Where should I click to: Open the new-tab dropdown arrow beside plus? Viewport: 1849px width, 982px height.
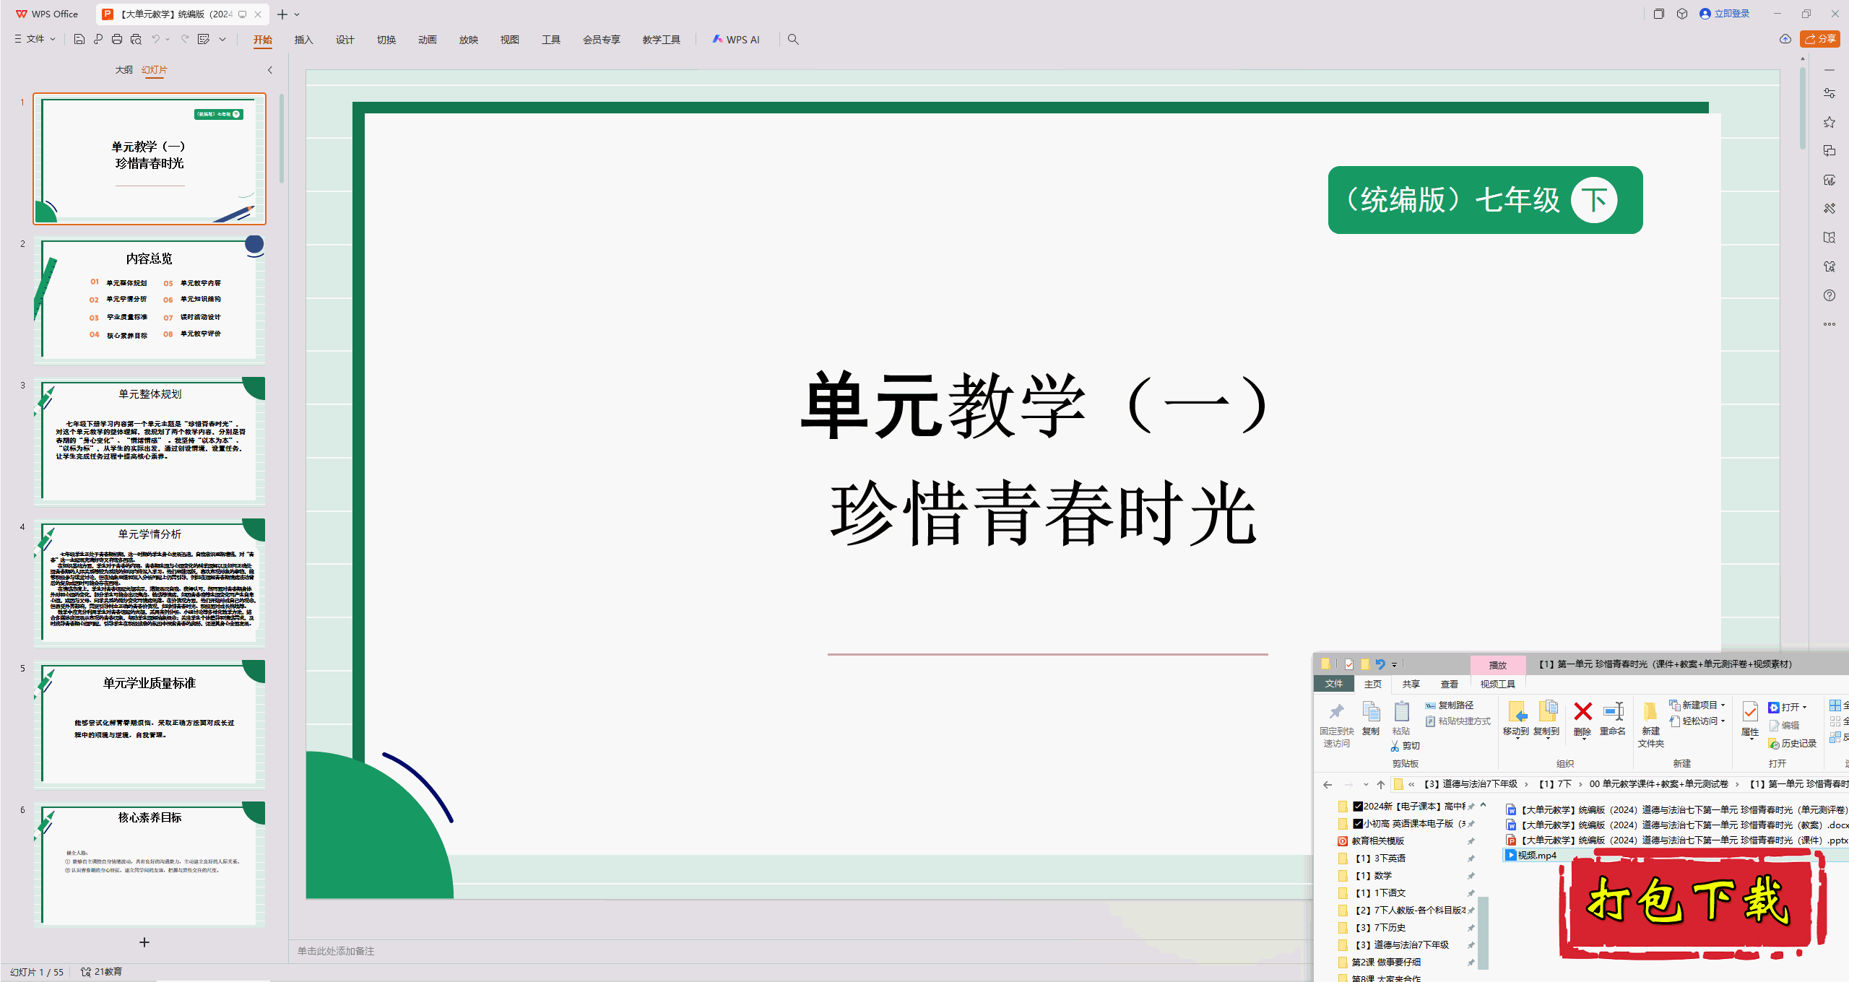tap(297, 14)
